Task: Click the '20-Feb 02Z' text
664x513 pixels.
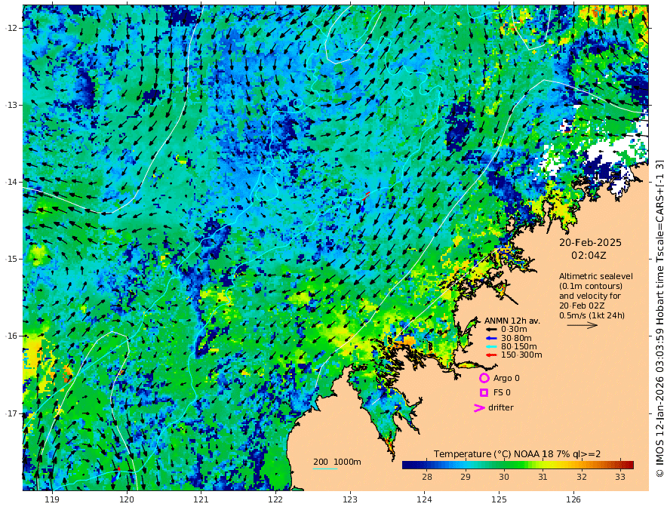Action: [x=582, y=306]
